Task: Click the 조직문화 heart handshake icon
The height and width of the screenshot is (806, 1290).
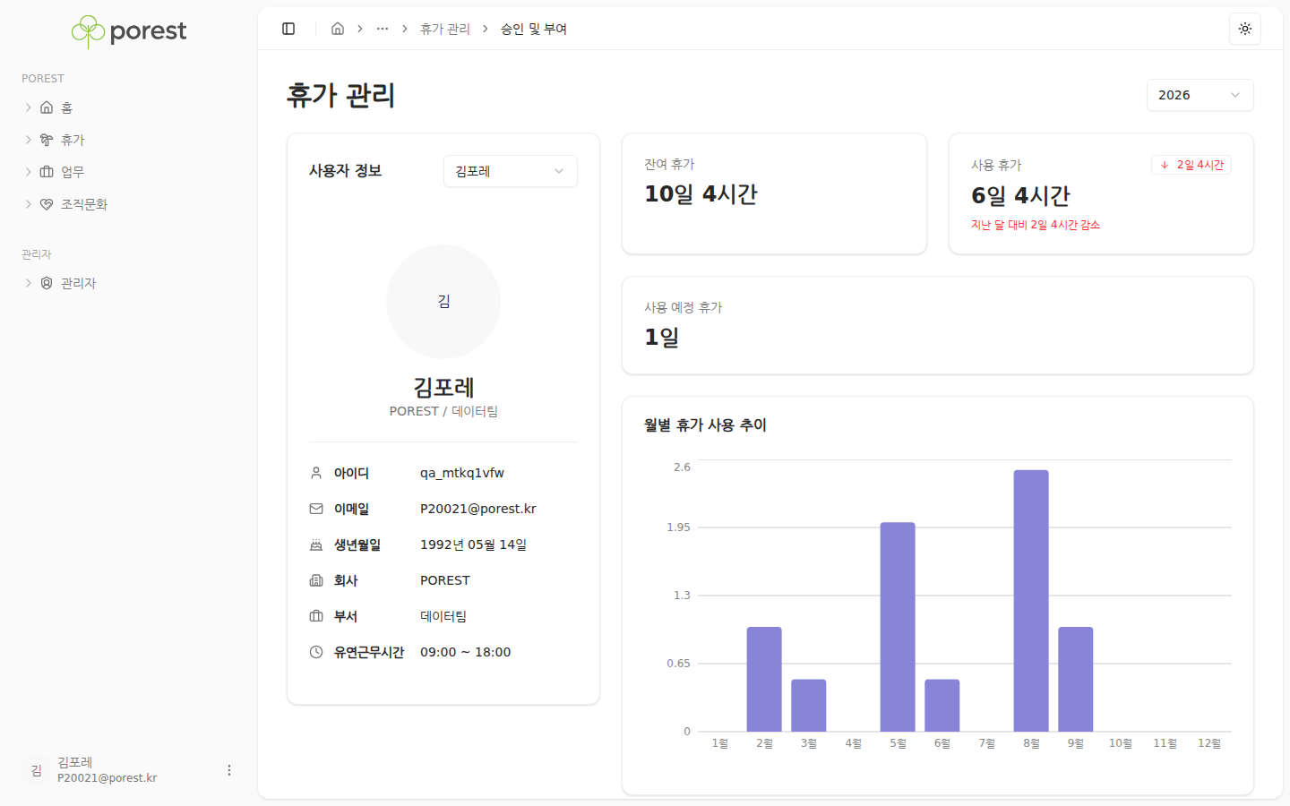Action: (x=47, y=204)
